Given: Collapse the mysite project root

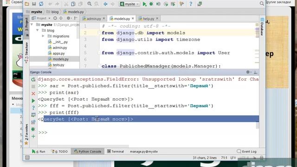Looking at the screenshot, I should tap(32, 25).
